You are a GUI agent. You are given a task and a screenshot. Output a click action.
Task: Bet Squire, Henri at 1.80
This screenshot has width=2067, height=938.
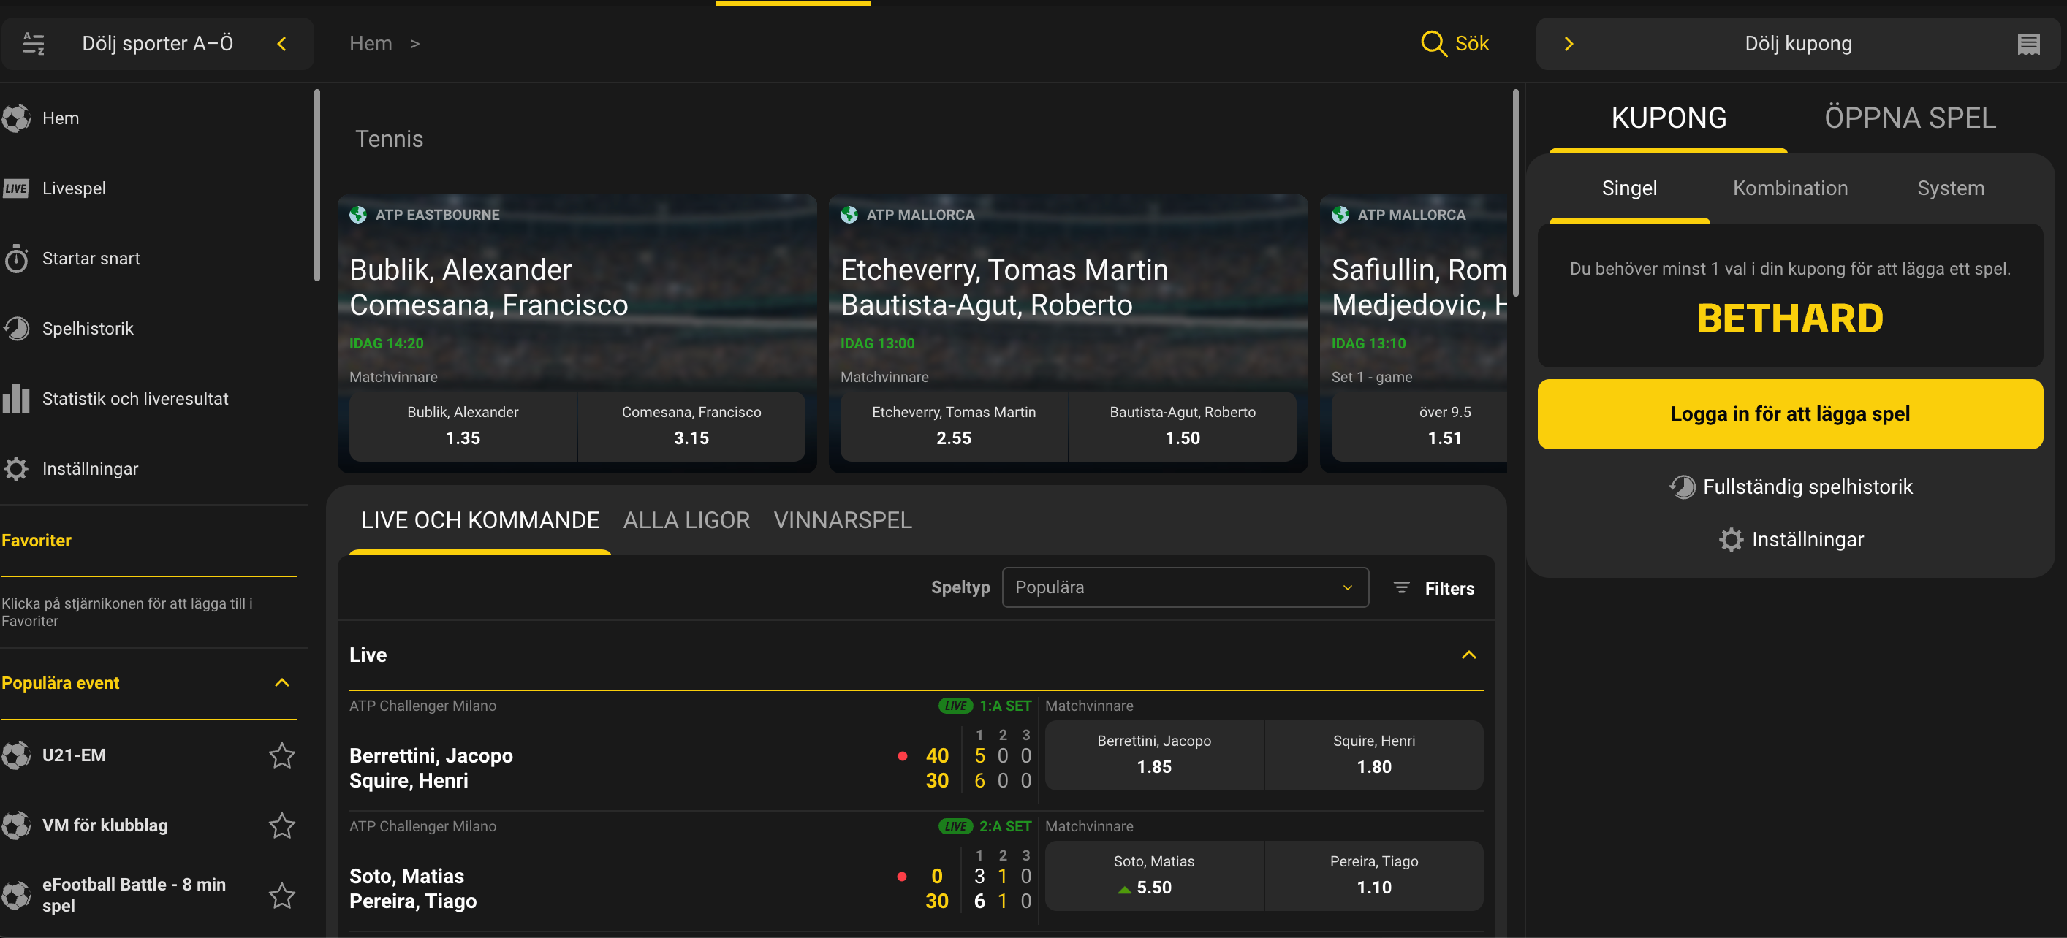point(1373,755)
